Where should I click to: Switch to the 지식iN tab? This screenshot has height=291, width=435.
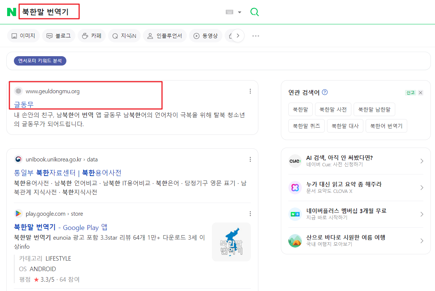[124, 36]
